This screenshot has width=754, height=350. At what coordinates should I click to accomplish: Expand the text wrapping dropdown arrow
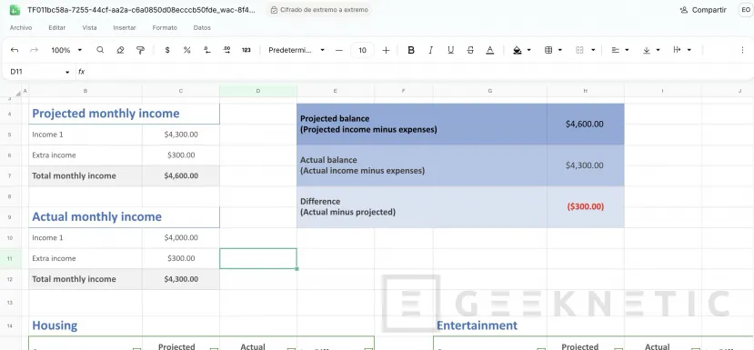coord(689,50)
